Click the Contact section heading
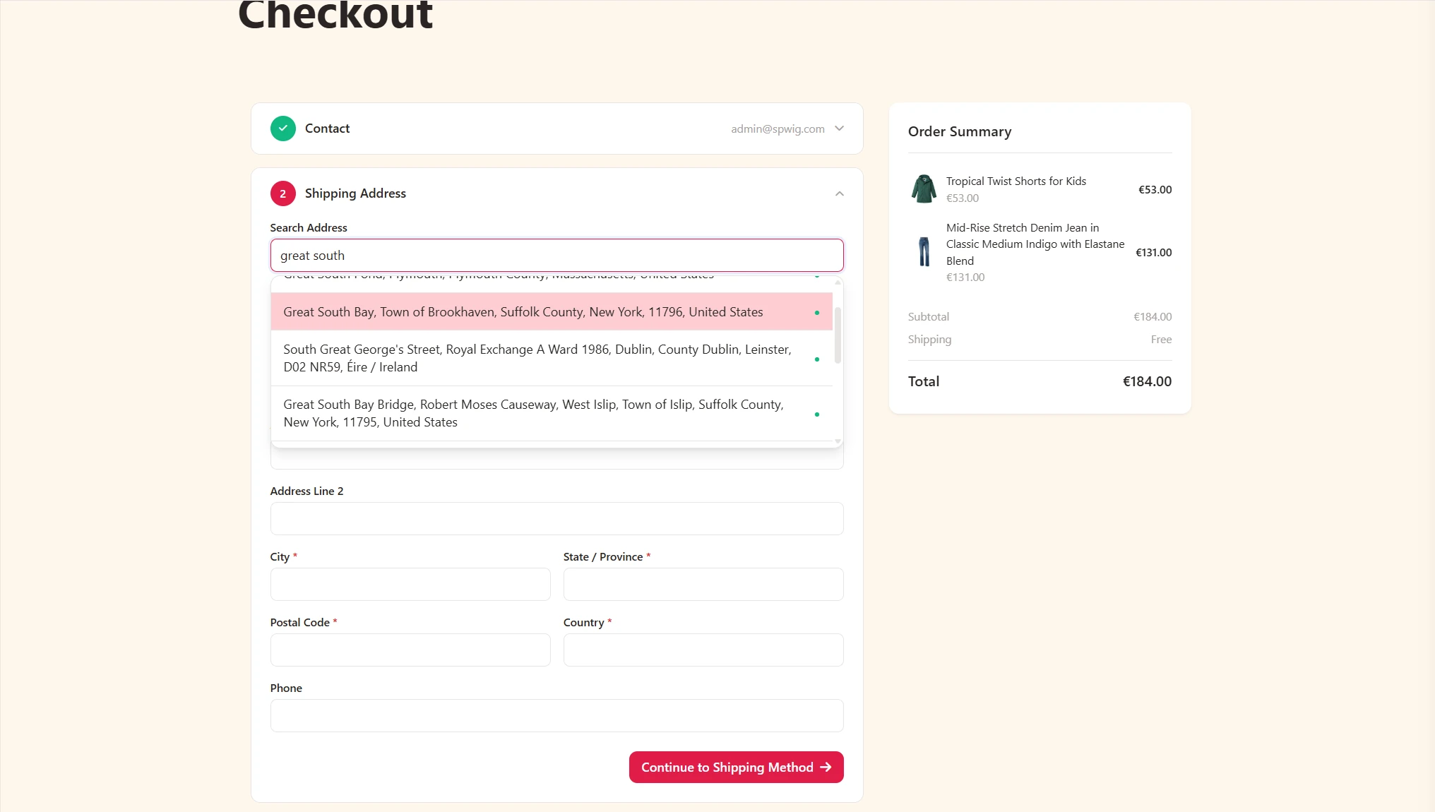Screen dimensions: 1435x812 [x=327, y=129]
